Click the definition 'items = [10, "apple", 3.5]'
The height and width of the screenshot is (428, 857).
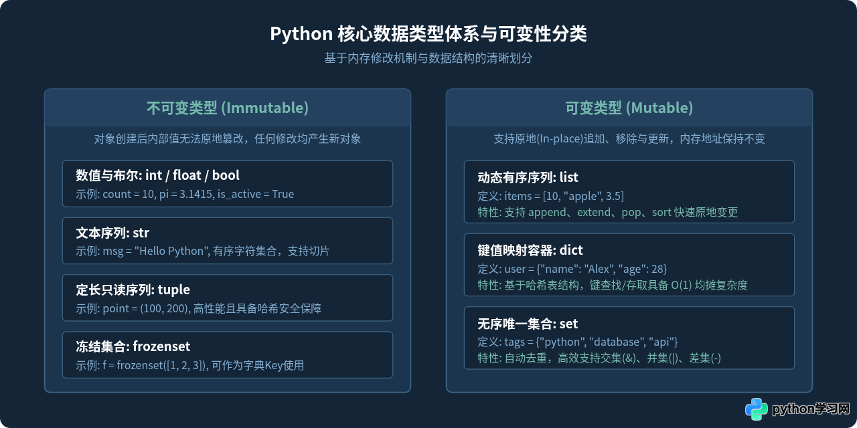coord(564,197)
